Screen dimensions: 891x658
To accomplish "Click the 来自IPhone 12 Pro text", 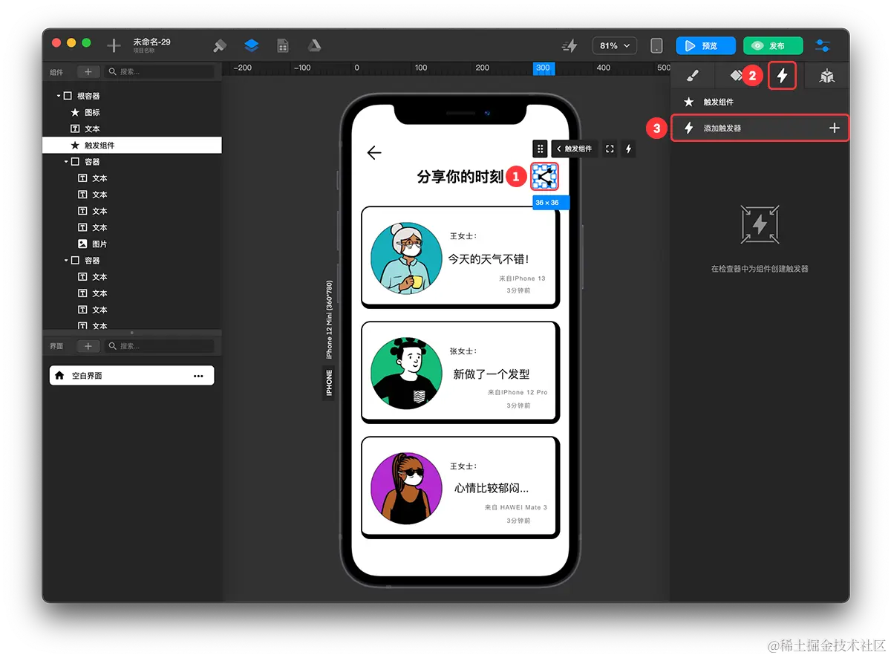I will point(518,392).
